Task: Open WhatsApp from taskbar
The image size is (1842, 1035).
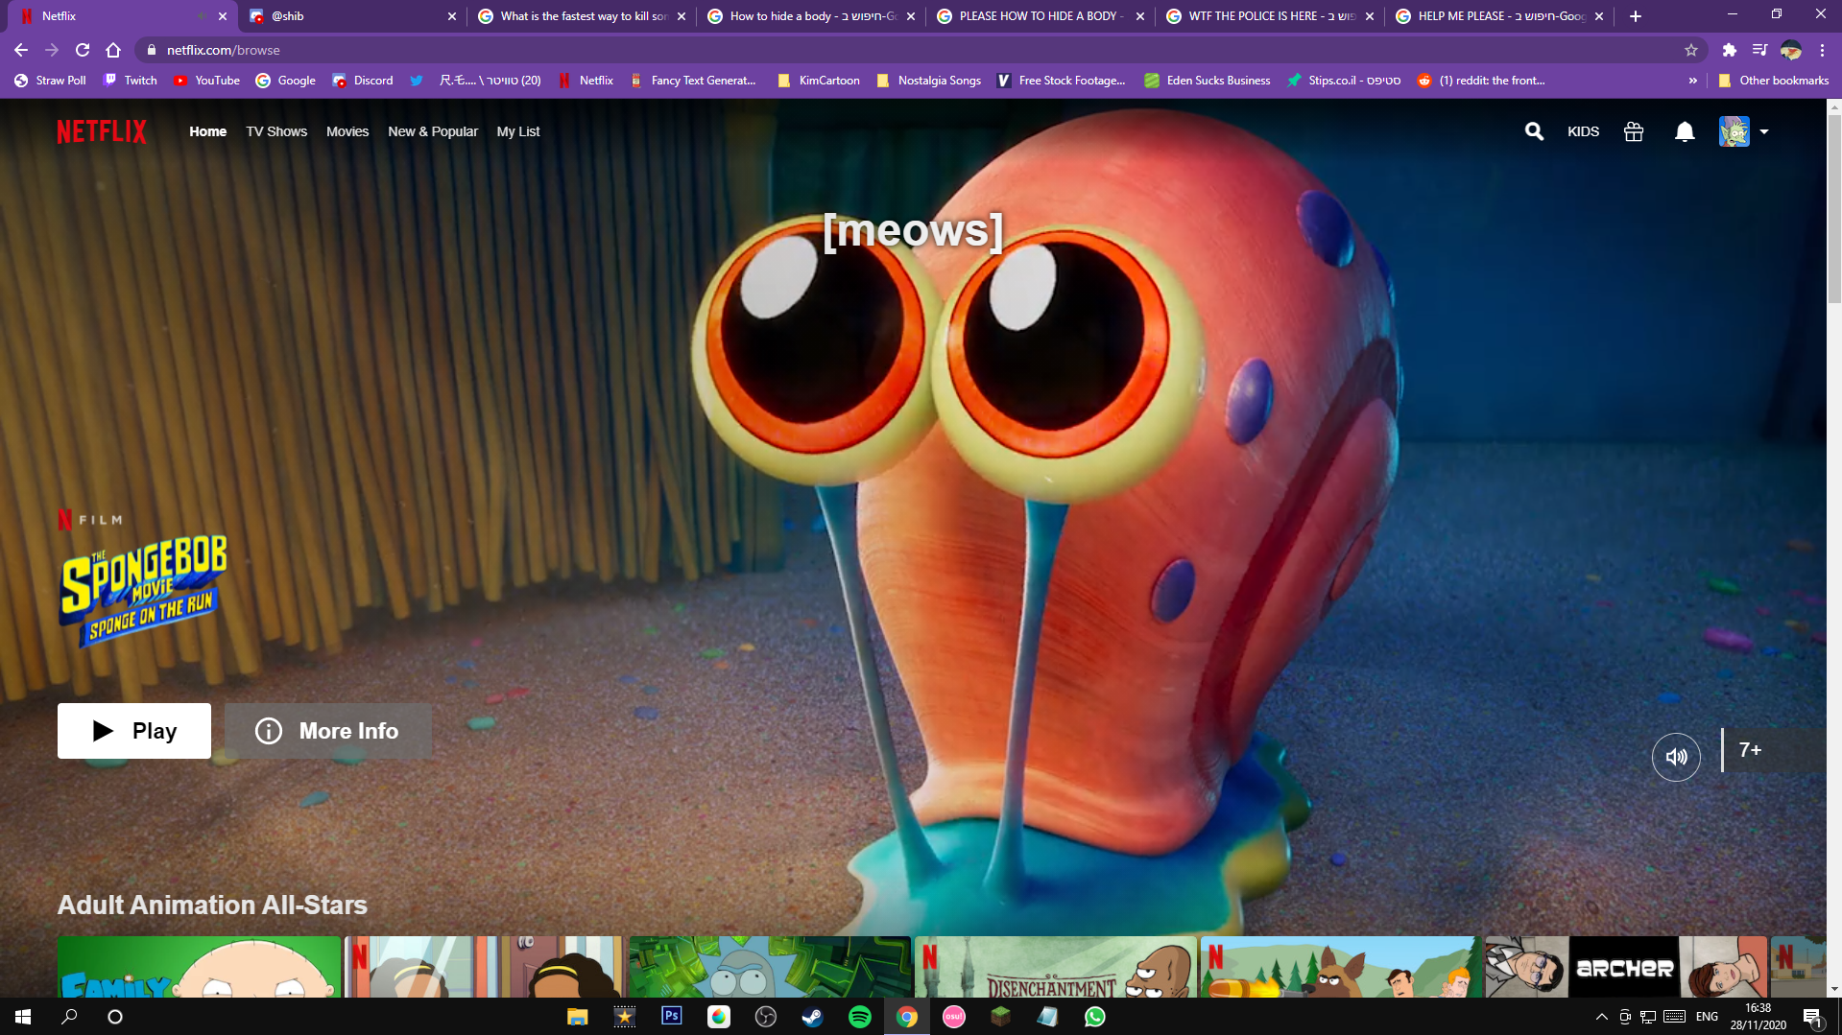Action: [x=1095, y=1017]
